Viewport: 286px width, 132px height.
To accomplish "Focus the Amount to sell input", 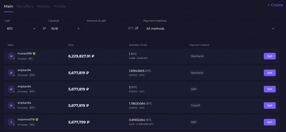I will pos(114,29).
